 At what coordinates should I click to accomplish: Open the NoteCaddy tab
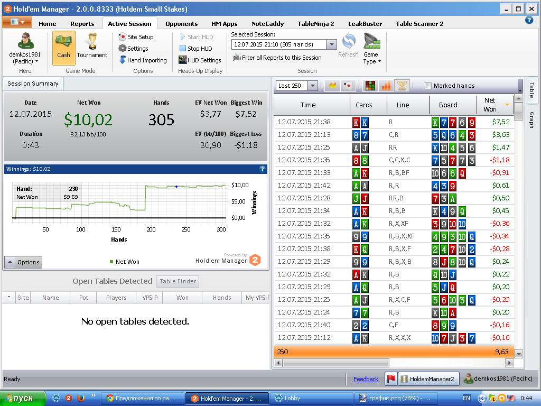pos(267,23)
